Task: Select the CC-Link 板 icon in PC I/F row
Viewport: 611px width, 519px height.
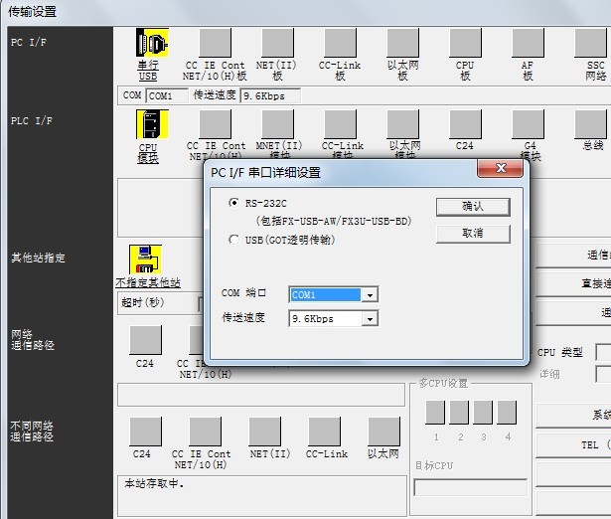Action: 340,44
